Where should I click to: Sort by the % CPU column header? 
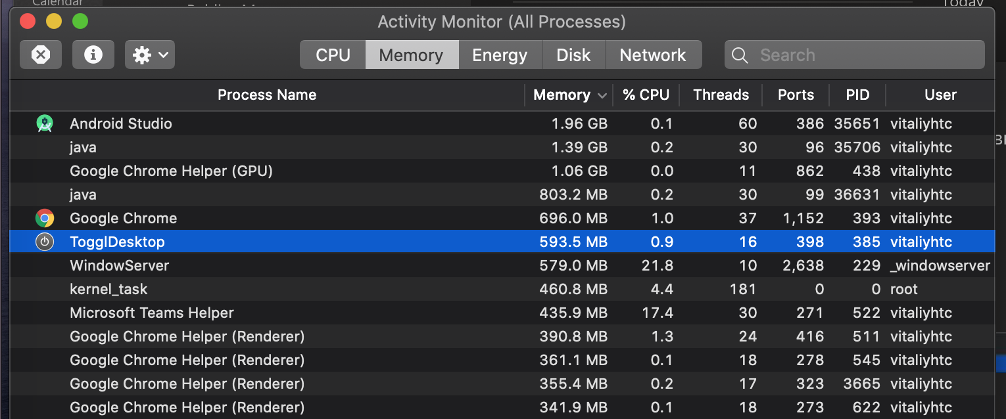pyautogui.click(x=646, y=95)
